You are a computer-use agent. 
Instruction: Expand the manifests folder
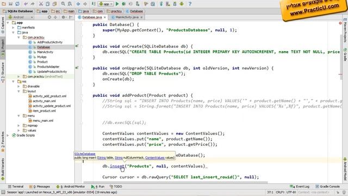13,28
